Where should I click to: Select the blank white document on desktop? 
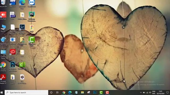click(x=13, y=27)
